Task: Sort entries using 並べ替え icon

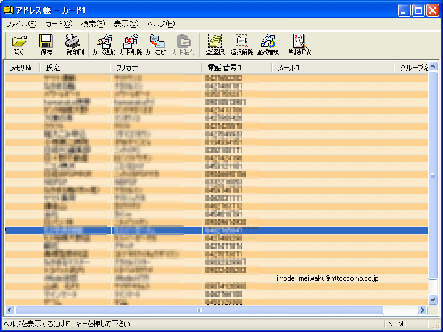Action: click(268, 44)
